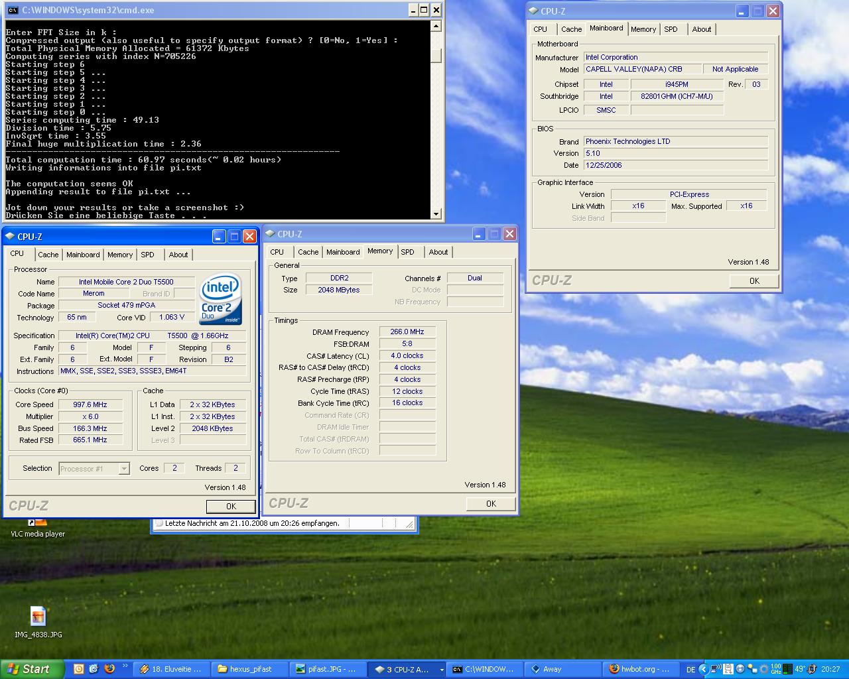Open Mainboard tab in CPU window
The image size is (849, 679).
point(83,255)
